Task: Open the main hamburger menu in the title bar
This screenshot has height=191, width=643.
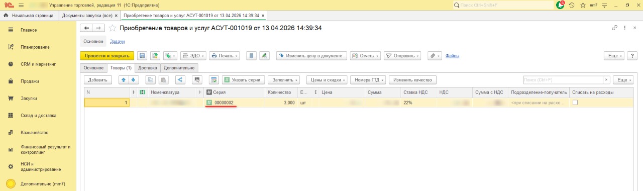Action: (21, 5)
